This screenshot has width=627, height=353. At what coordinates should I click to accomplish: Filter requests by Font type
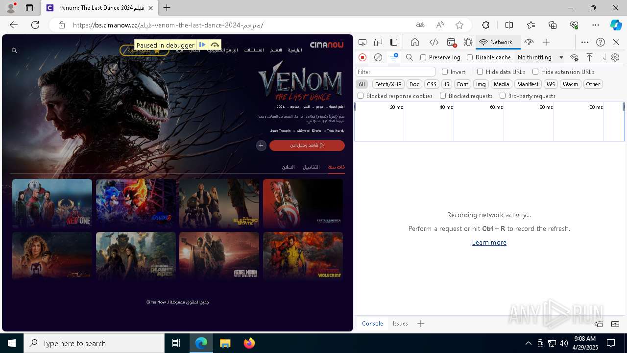[x=462, y=84]
